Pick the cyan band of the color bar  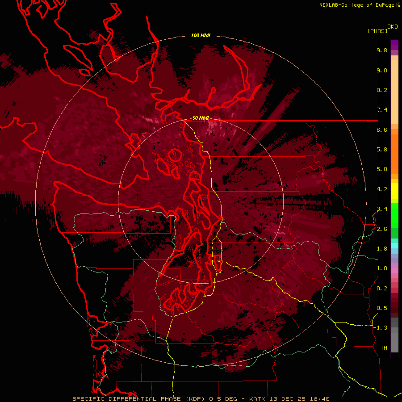[x=394, y=246]
